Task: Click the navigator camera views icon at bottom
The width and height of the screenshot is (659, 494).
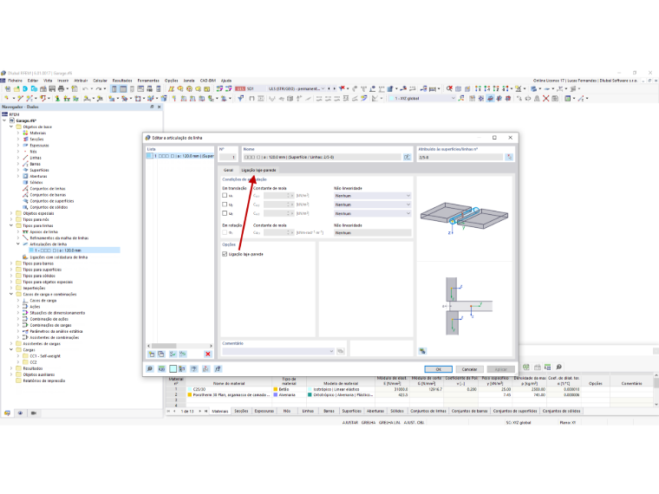Action: 34,413
